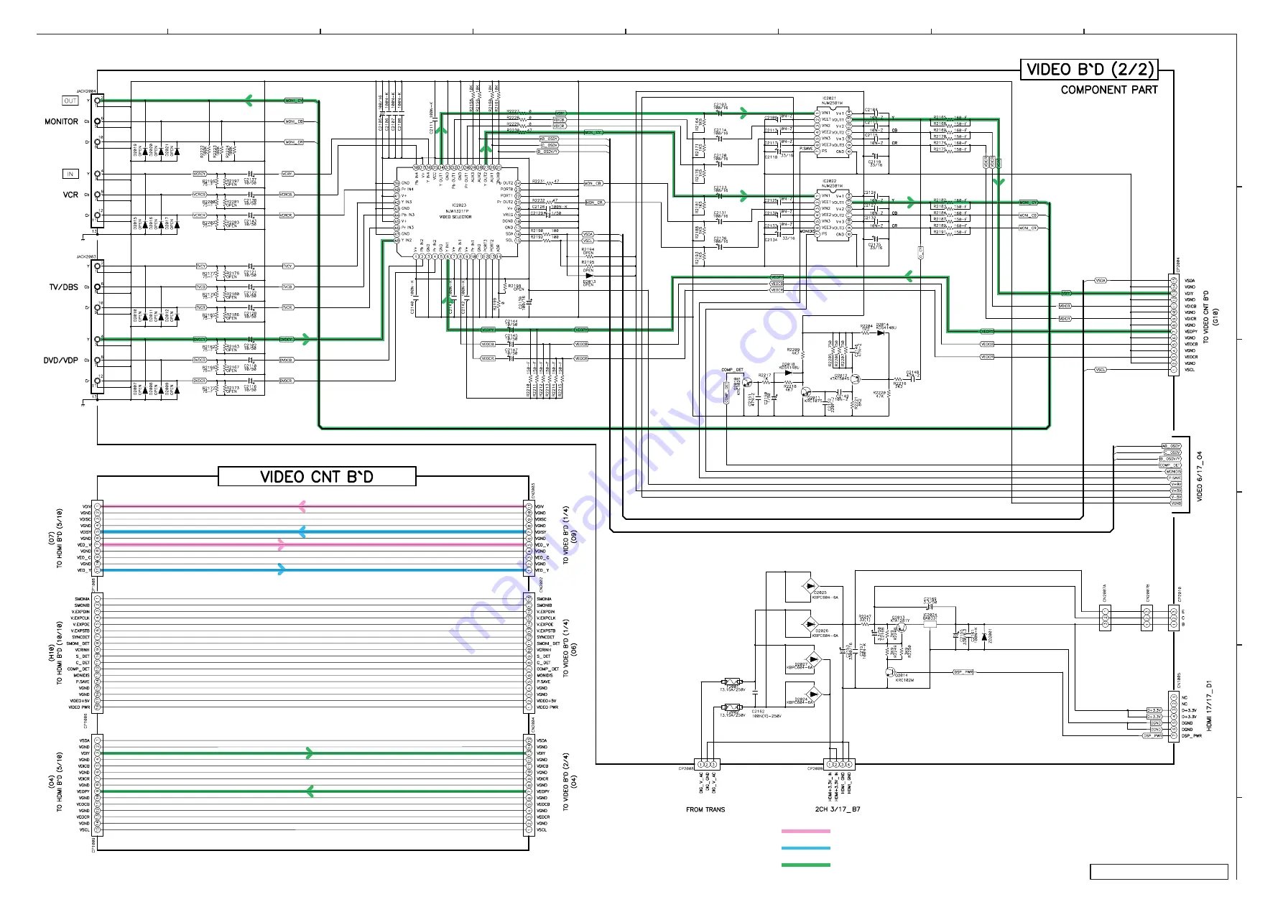Click the TO HDMI B'D (10/10) (H10) label
This screenshot has height=907, width=1283.
(x=55, y=653)
